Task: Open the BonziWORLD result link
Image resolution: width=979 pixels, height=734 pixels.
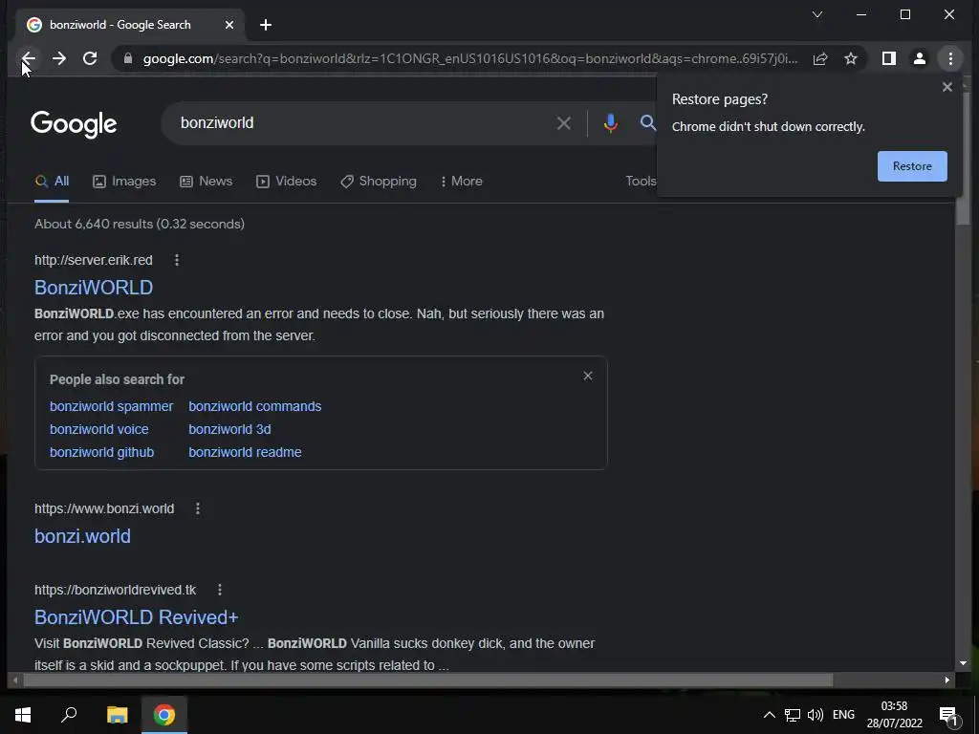Action: [x=94, y=288]
